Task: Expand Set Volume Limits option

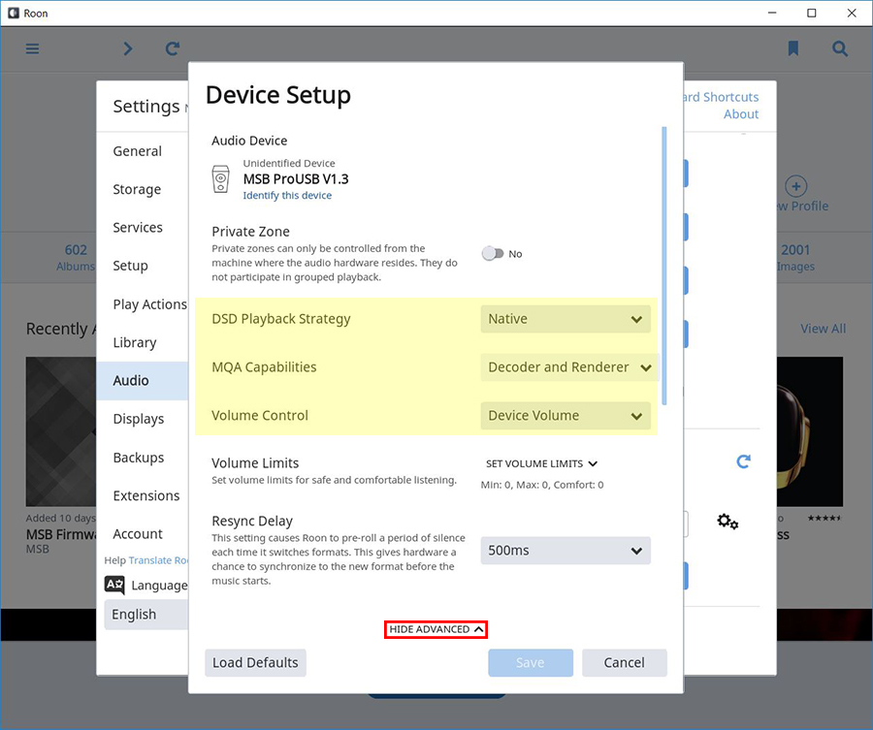Action: point(541,463)
